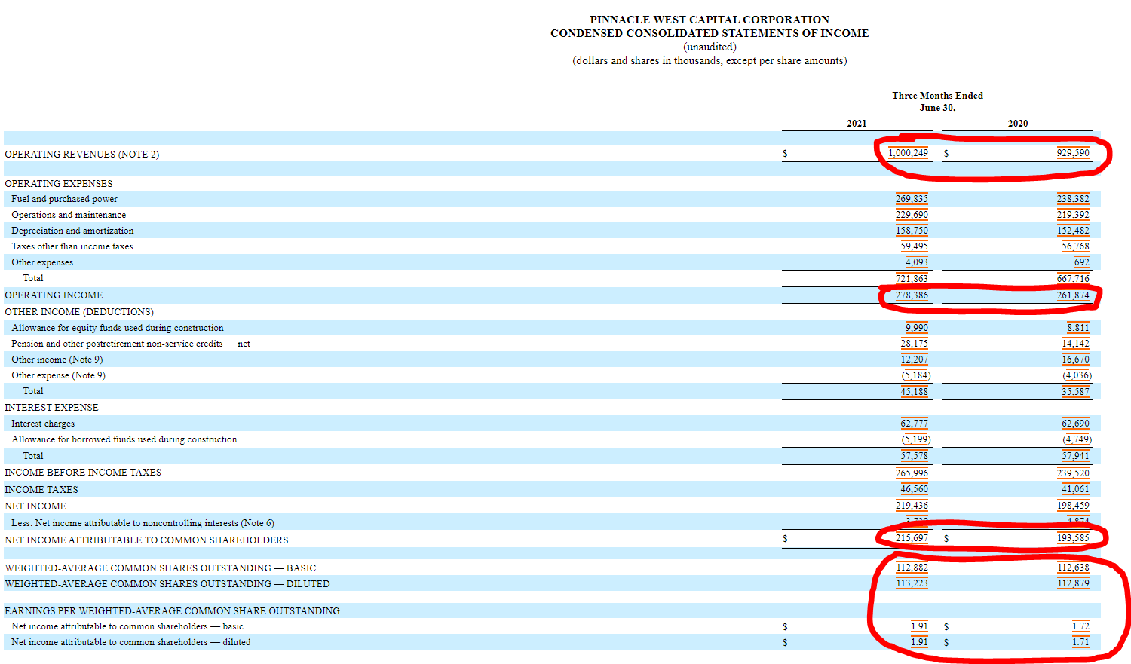Click the 2021 column header
This screenshot has width=1131, height=664.
click(x=857, y=124)
